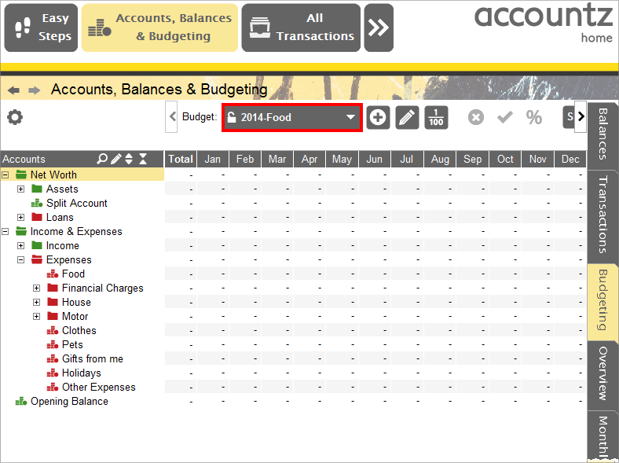Click the red Motor folder icon

[53, 316]
